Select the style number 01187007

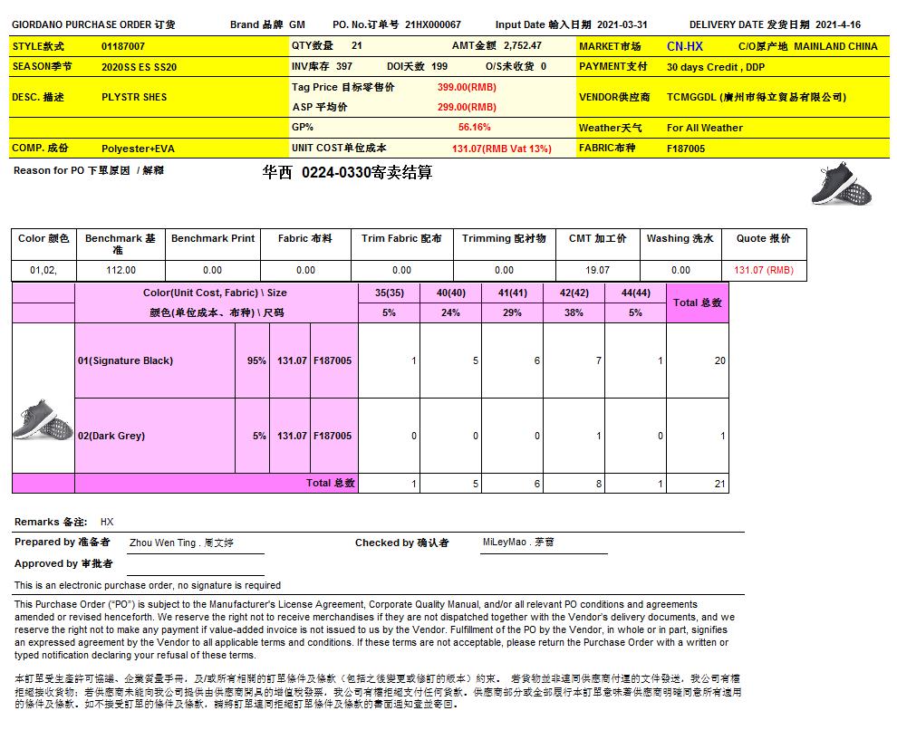click(123, 46)
